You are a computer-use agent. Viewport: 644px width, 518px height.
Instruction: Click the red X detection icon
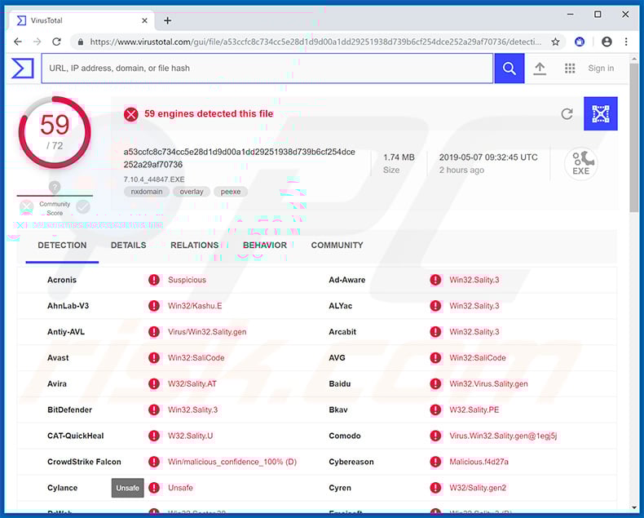[131, 114]
